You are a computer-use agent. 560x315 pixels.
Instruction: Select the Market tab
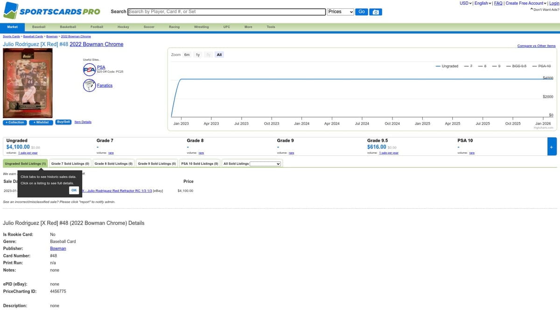[x=13, y=27]
